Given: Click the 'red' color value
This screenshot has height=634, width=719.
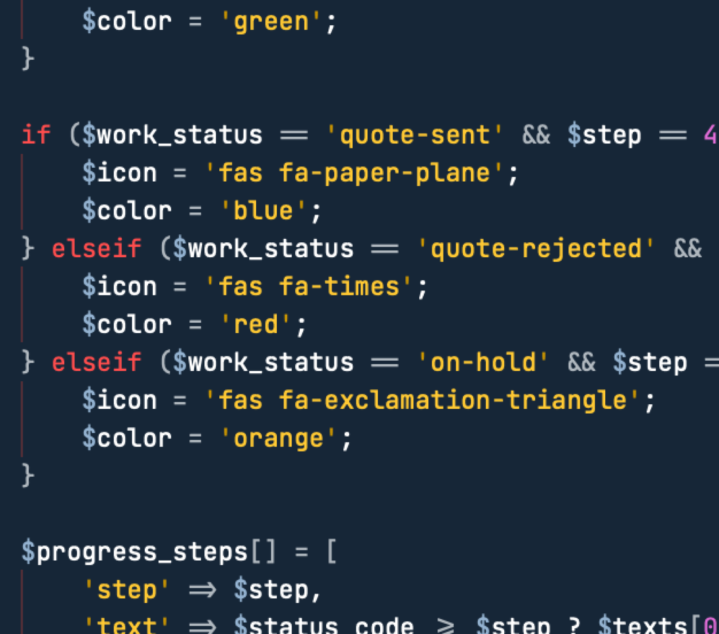Looking at the screenshot, I should pyautogui.click(x=256, y=325).
